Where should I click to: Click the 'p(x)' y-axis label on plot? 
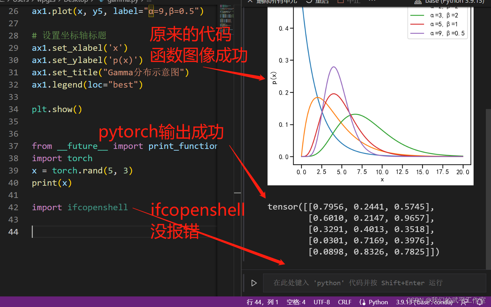coord(274,78)
